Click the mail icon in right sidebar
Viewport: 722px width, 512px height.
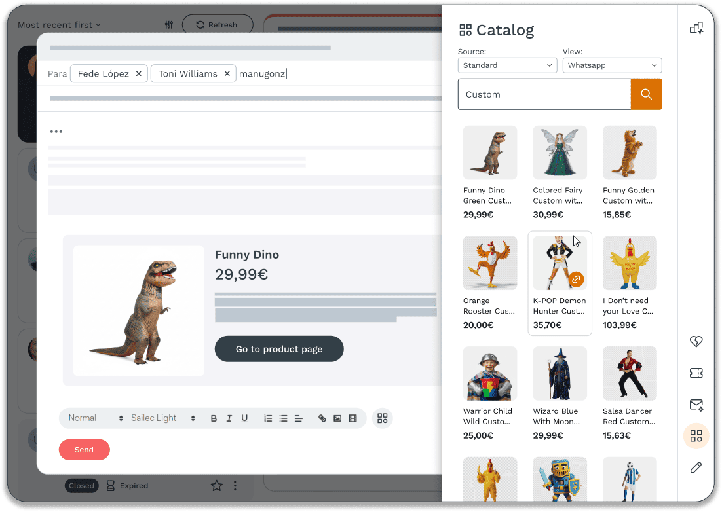[x=696, y=405]
